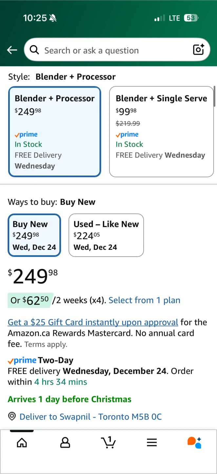Pick Used – Like New option

[106, 235]
